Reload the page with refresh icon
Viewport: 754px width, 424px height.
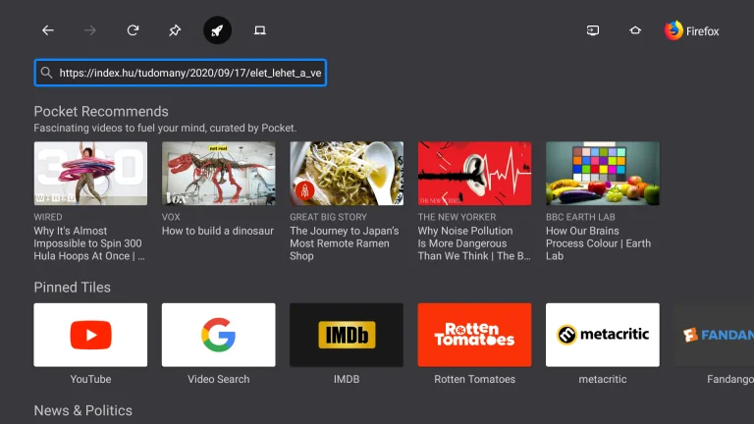coord(133,30)
